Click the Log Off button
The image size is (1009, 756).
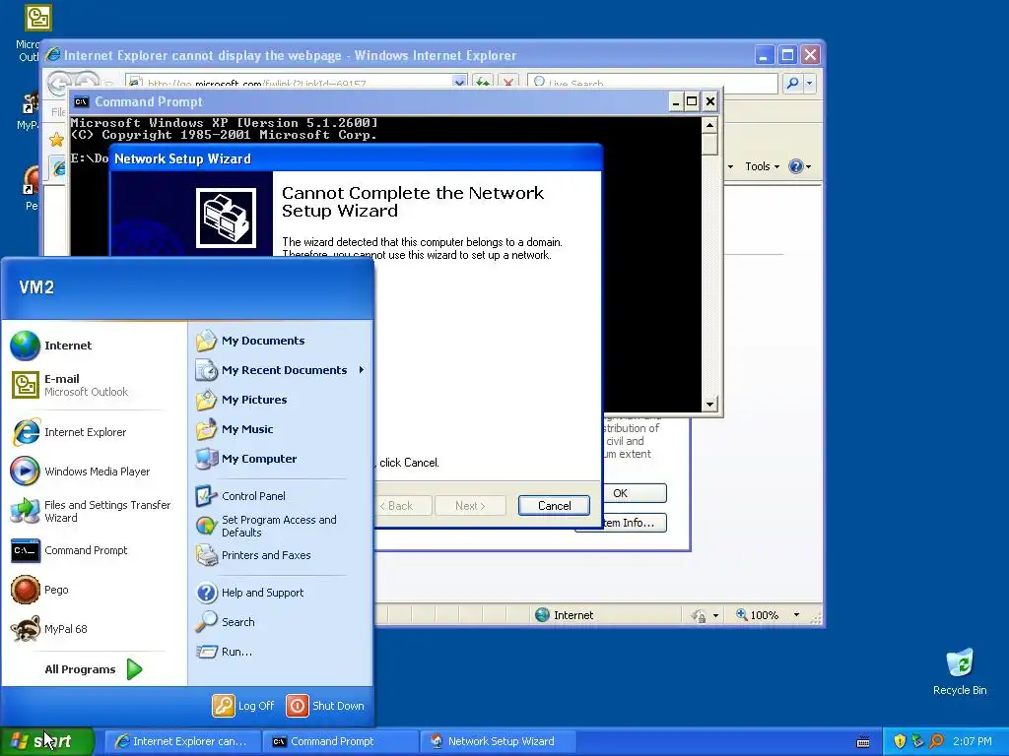click(243, 706)
